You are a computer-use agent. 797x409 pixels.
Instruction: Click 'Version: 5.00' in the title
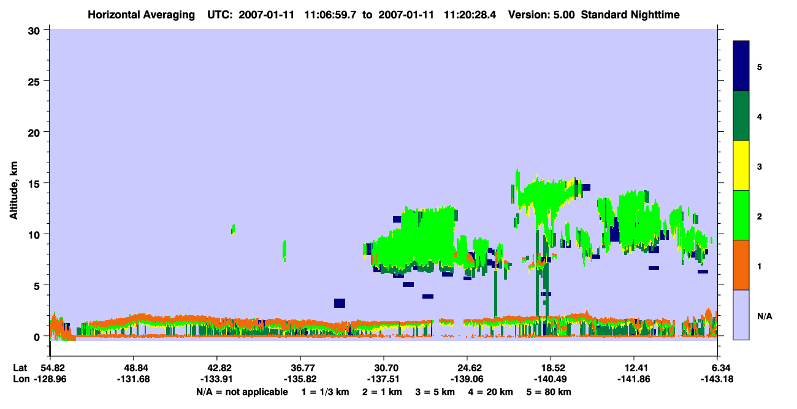540,15
